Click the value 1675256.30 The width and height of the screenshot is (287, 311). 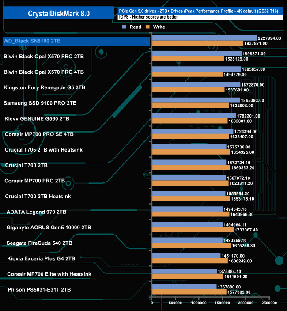[243, 246]
